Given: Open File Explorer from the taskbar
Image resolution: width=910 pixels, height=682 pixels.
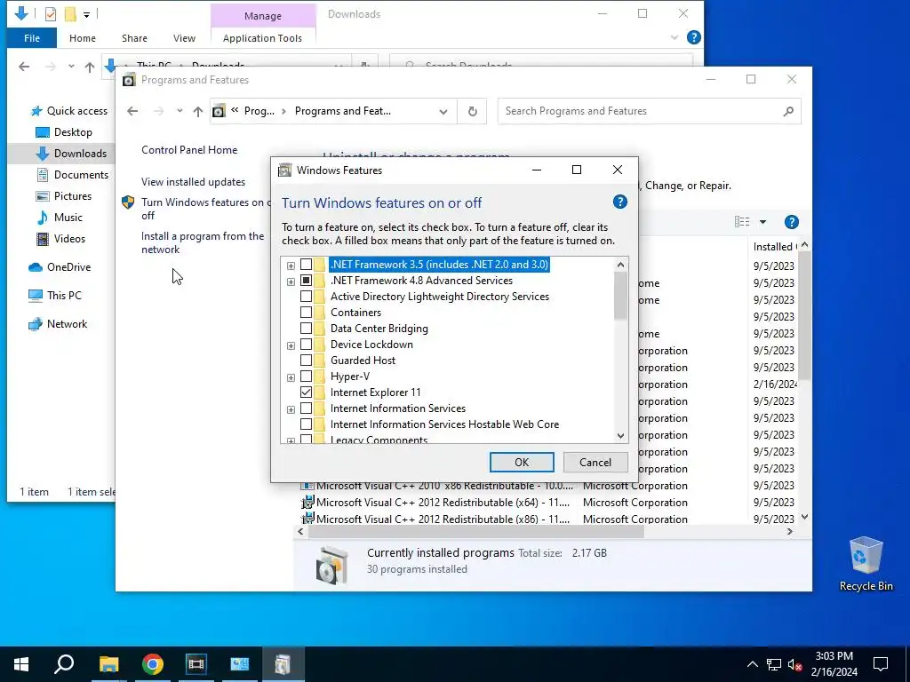Looking at the screenshot, I should tap(108, 664).
